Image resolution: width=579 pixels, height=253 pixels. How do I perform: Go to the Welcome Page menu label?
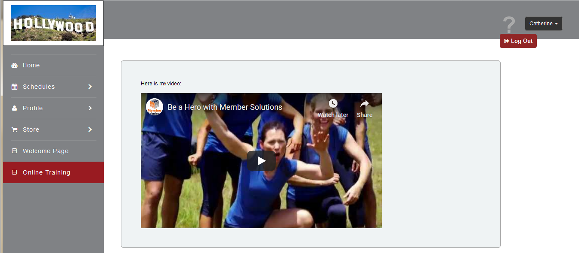(46, 151)
